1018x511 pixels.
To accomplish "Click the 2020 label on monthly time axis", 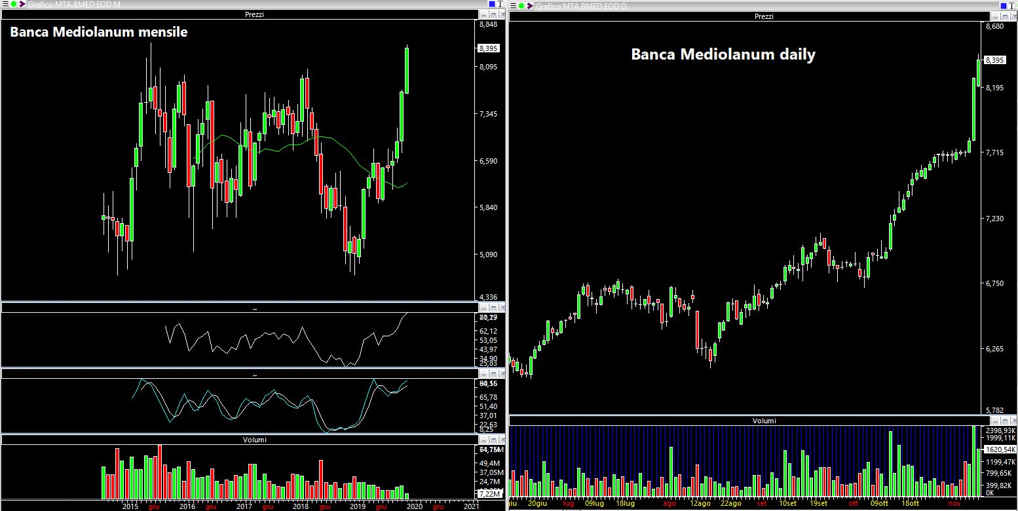I will pos(415,506).
